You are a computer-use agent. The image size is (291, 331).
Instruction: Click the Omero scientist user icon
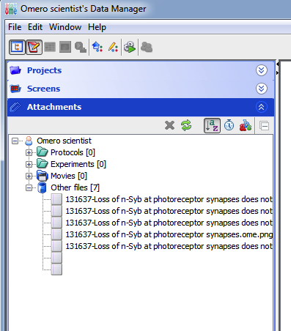coord(29,141)
